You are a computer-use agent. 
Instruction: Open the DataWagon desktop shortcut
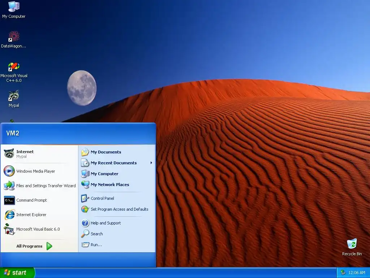[14, 39]
